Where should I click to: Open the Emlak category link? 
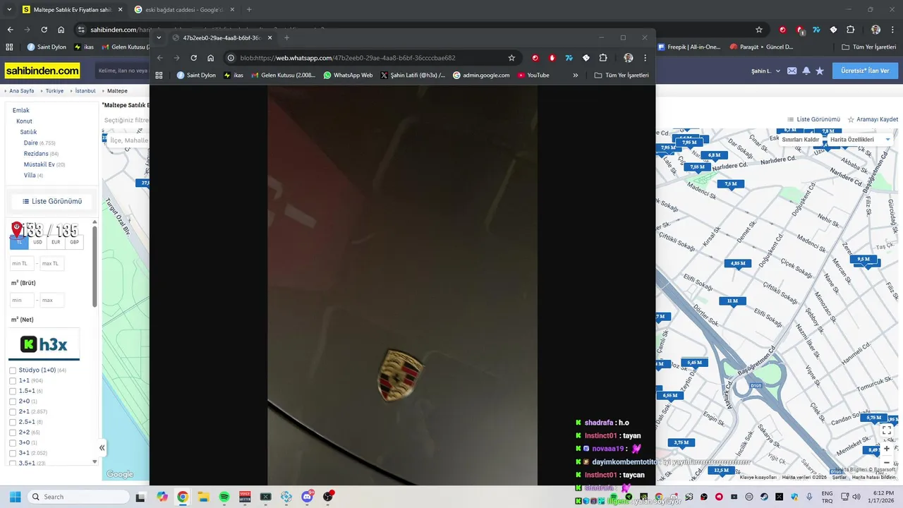[21, 110]
